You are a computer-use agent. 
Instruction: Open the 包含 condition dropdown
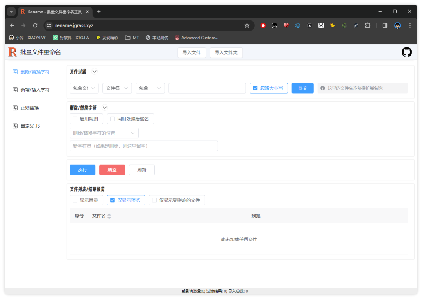click(x=150, y=88)
